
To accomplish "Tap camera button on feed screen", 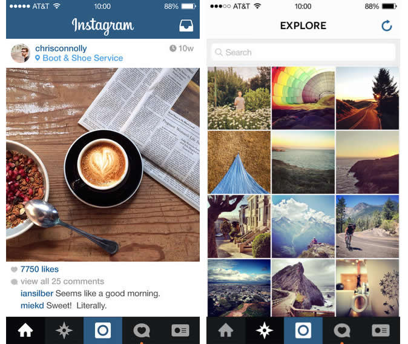I will [x=103, y=330].
